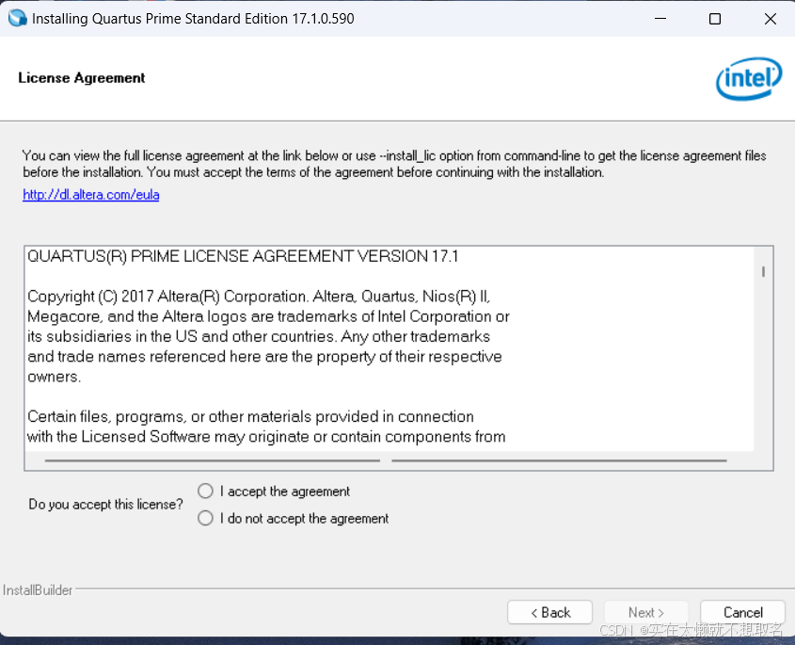Image resolution: width=795 pixels, height=645 pixels.
Task: Click the 'License Agreement' heading
Action: (x=82, y=78)
